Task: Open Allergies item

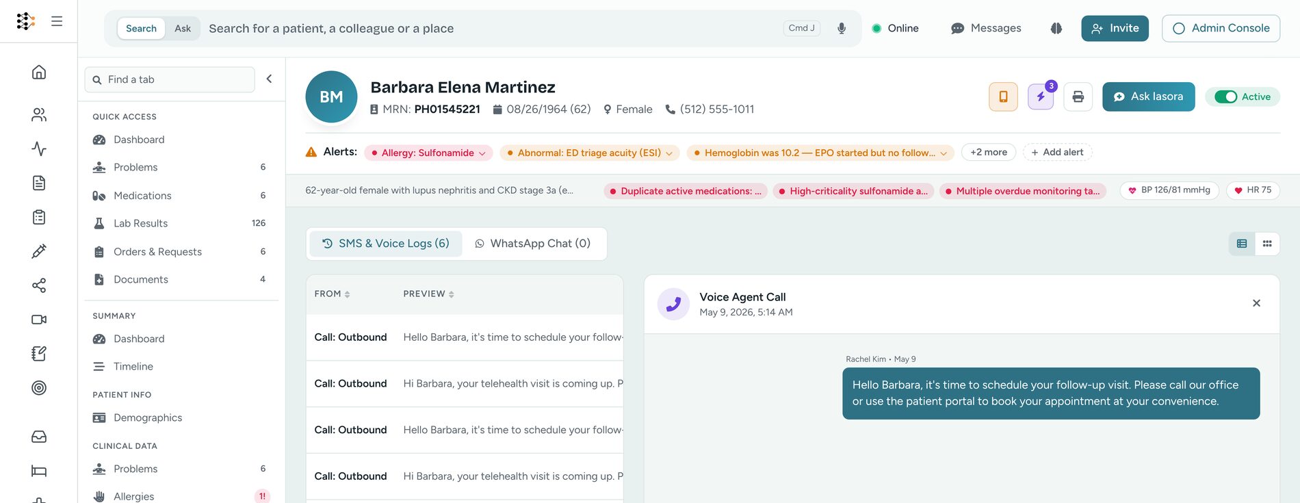Action: pyautogui.click(x=181, y=496)
